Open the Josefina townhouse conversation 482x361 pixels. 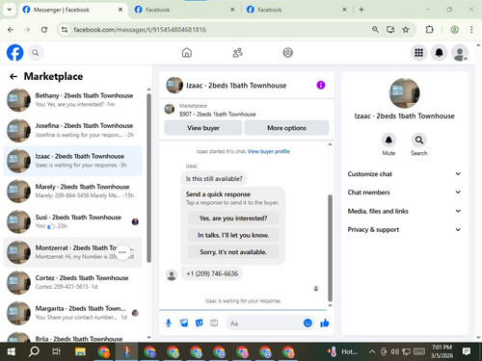coord(72,130)
